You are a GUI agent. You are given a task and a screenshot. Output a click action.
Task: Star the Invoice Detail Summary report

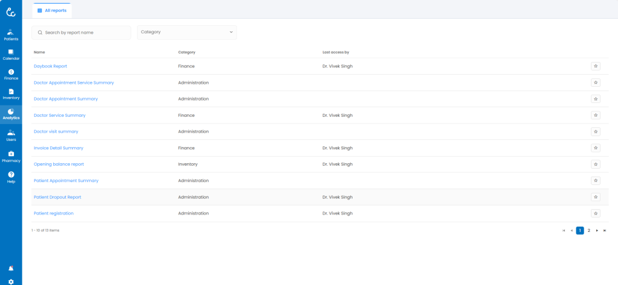[x=595, y=148]
